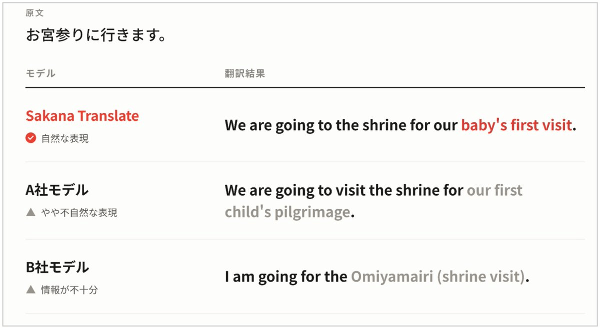600x329 pixels.
Task: Click the モデル column header
Action: point(40,73)
